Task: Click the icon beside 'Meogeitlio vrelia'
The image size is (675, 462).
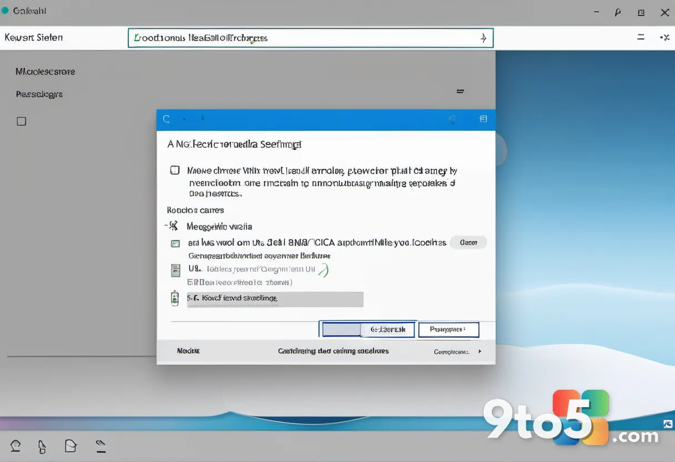Action: [173, 225]
